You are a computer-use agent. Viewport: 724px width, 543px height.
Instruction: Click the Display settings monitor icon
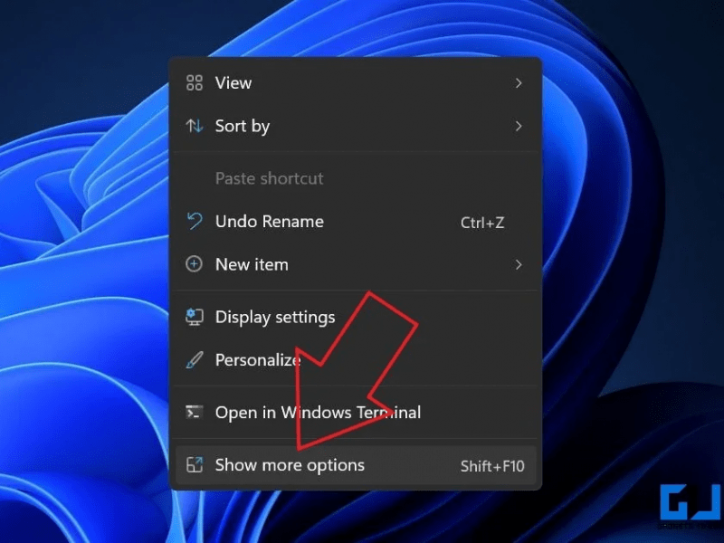pos(194,317)
